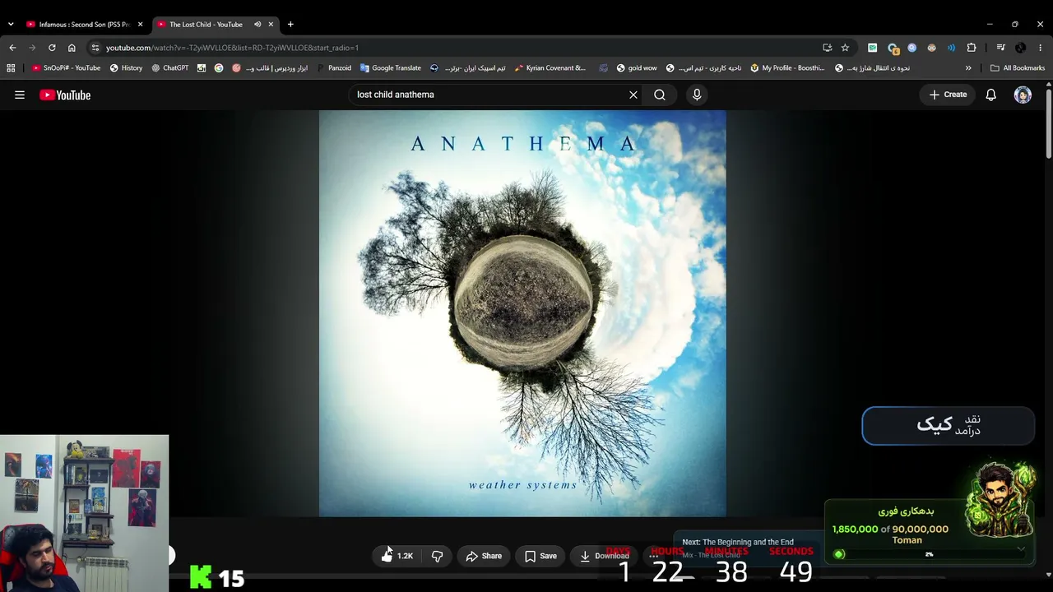Share the Lost Child video
The height and width of the screenshot is (592, 1053).
click(484, 556)
